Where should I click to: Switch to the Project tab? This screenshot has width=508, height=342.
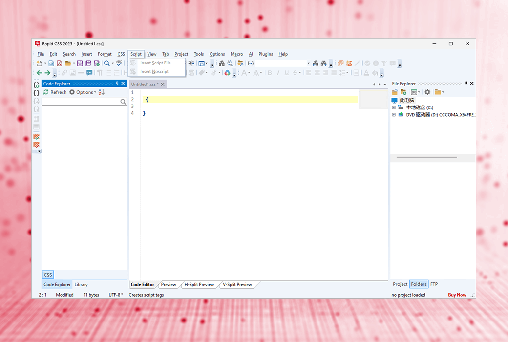pyautogui.click(x=400, y=284)
